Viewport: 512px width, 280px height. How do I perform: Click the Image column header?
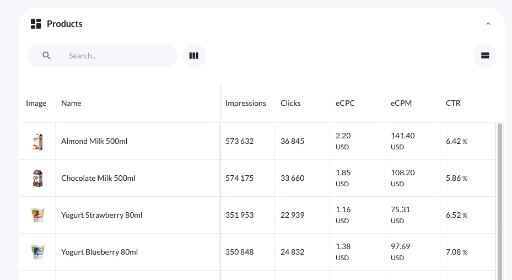(x=36, y=103)
